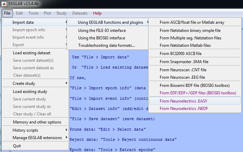The width and height of the screenshot is (243, 152).
Task: Choose Save current study
Action: tap(35, 99)
